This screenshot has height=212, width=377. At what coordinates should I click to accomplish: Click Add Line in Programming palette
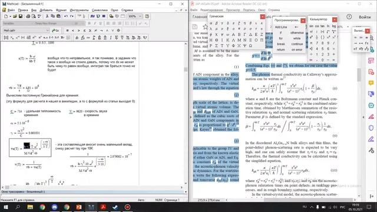point(281,27)
